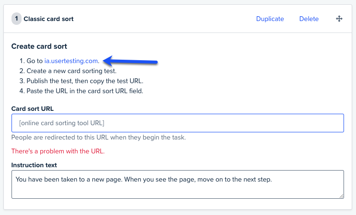
Task: Click the move handle icon for the task
Action: pyautogui.click(x=339, y=19)
